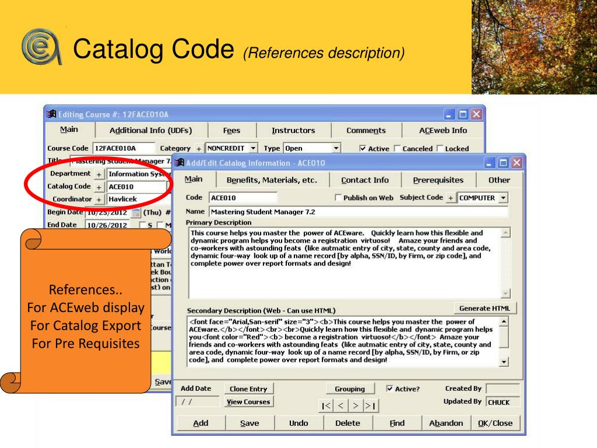
Task: Click inside the Primary Description text area
Action: (345, 263)
